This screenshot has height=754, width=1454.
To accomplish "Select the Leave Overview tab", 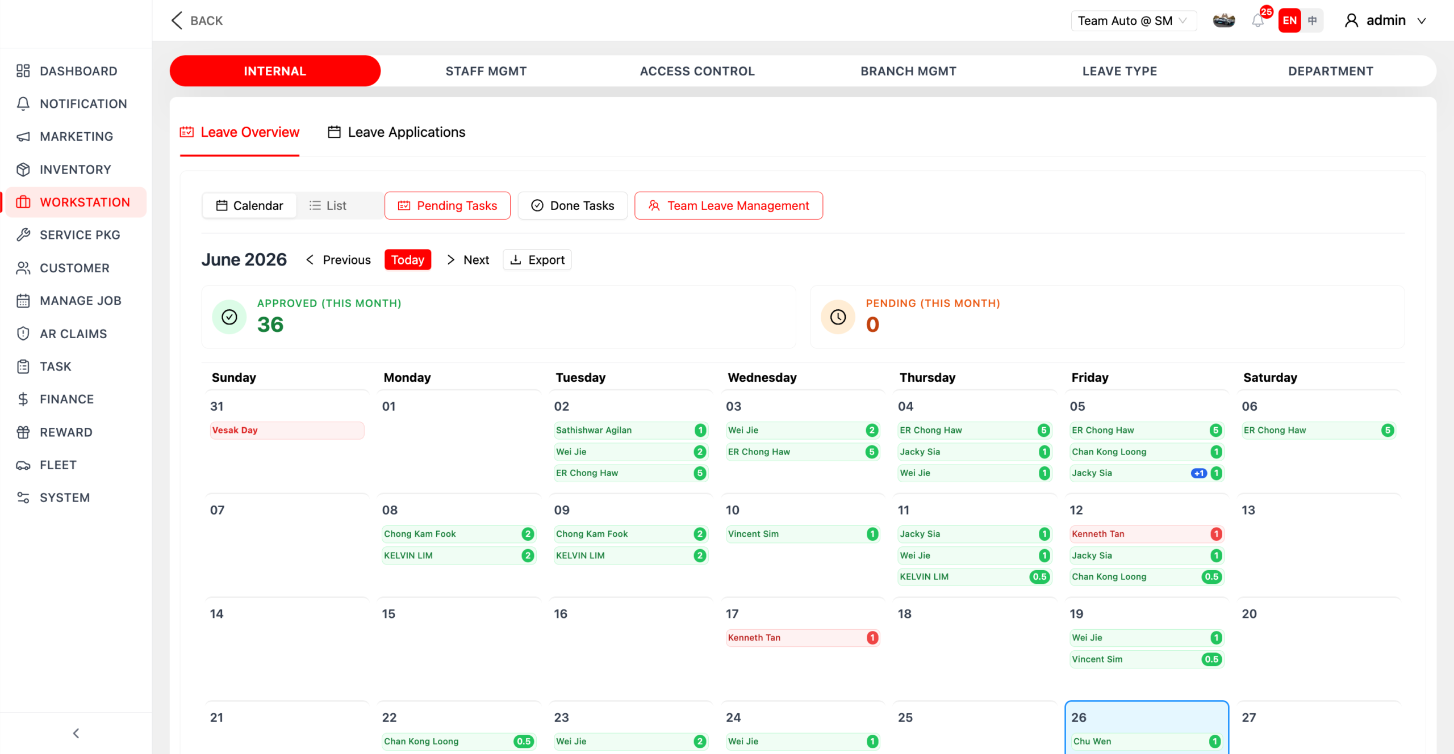I will pyautogui.click(x=240, y=132).
